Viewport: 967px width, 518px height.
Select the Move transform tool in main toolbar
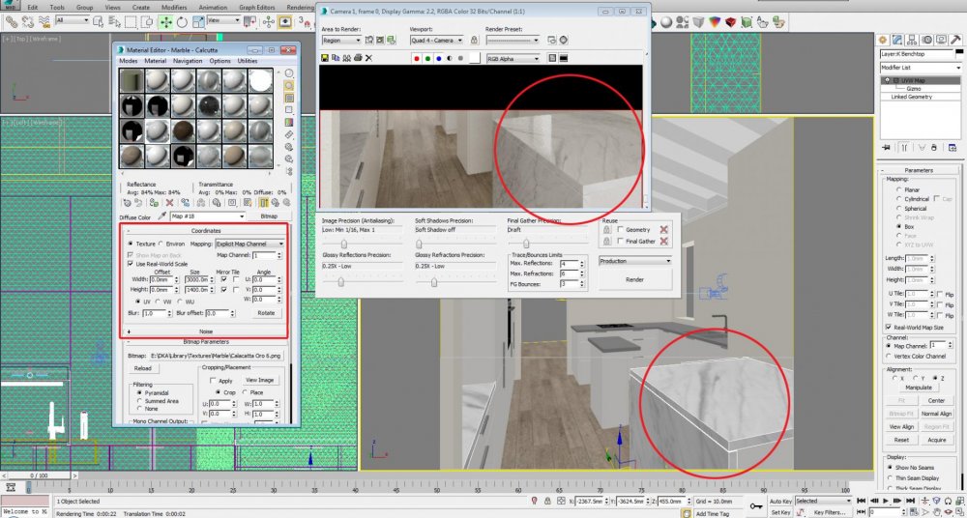coord(166,20)
